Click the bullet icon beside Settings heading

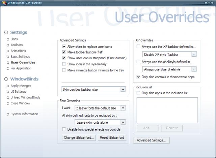pyautogui.click(x=6, y=32)
